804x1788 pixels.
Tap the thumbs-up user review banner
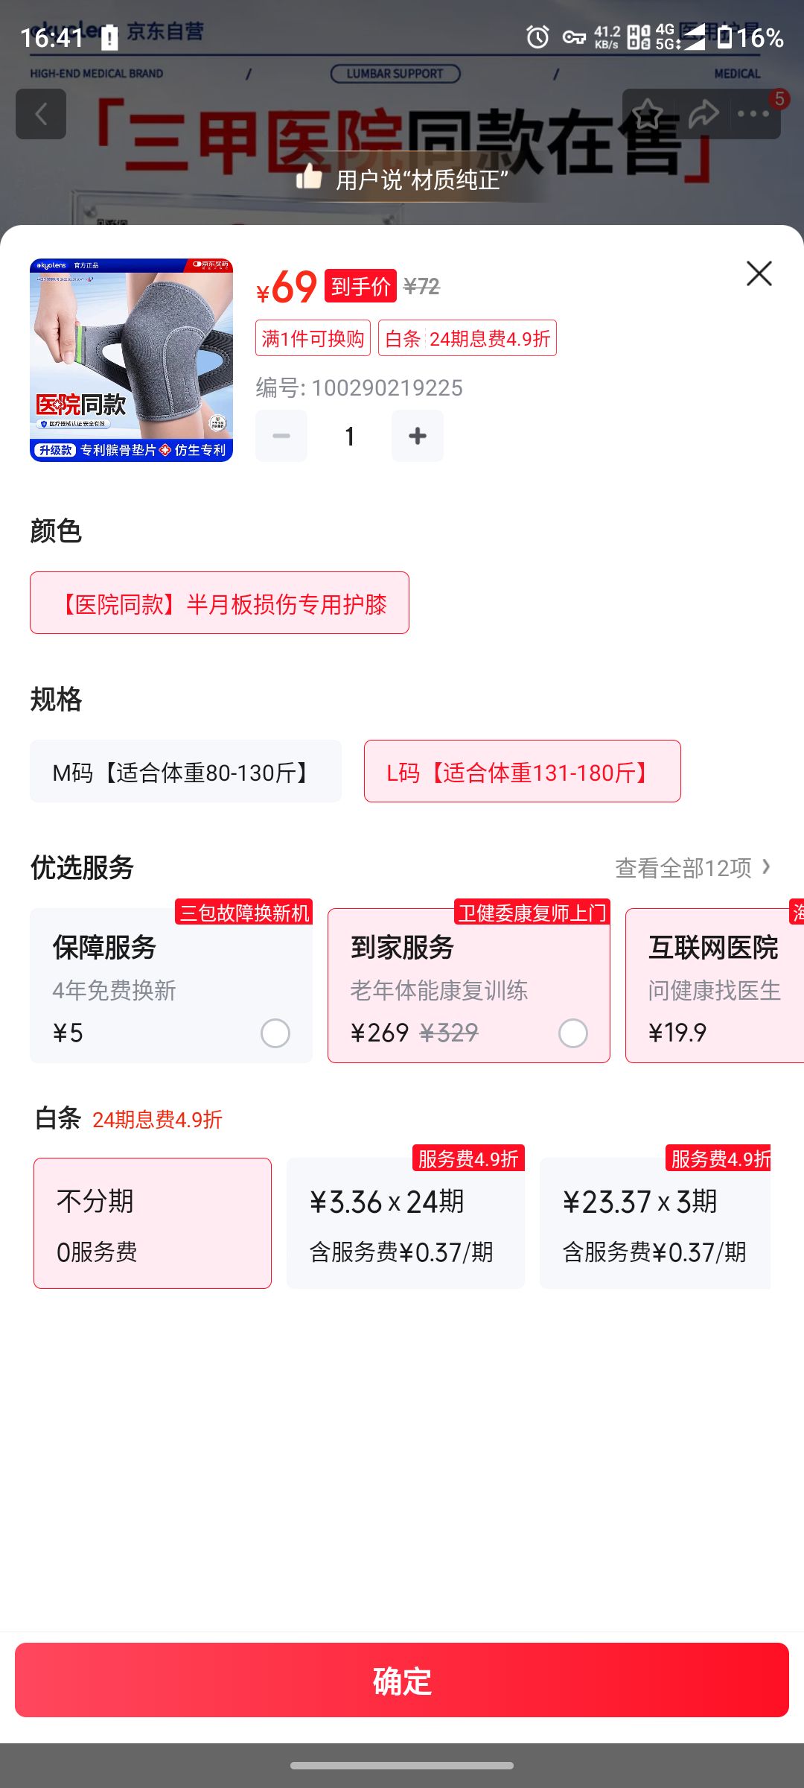click(403, 179)
